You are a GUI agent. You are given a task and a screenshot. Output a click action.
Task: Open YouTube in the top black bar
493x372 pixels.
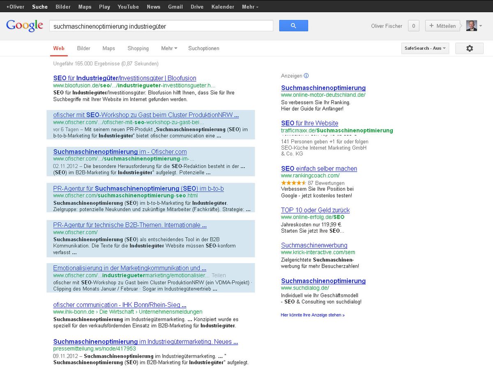click(x=128, y=7)
